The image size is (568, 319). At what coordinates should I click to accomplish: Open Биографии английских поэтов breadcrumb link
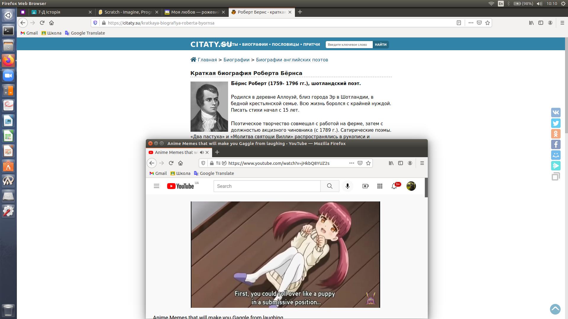coord(292,60)
